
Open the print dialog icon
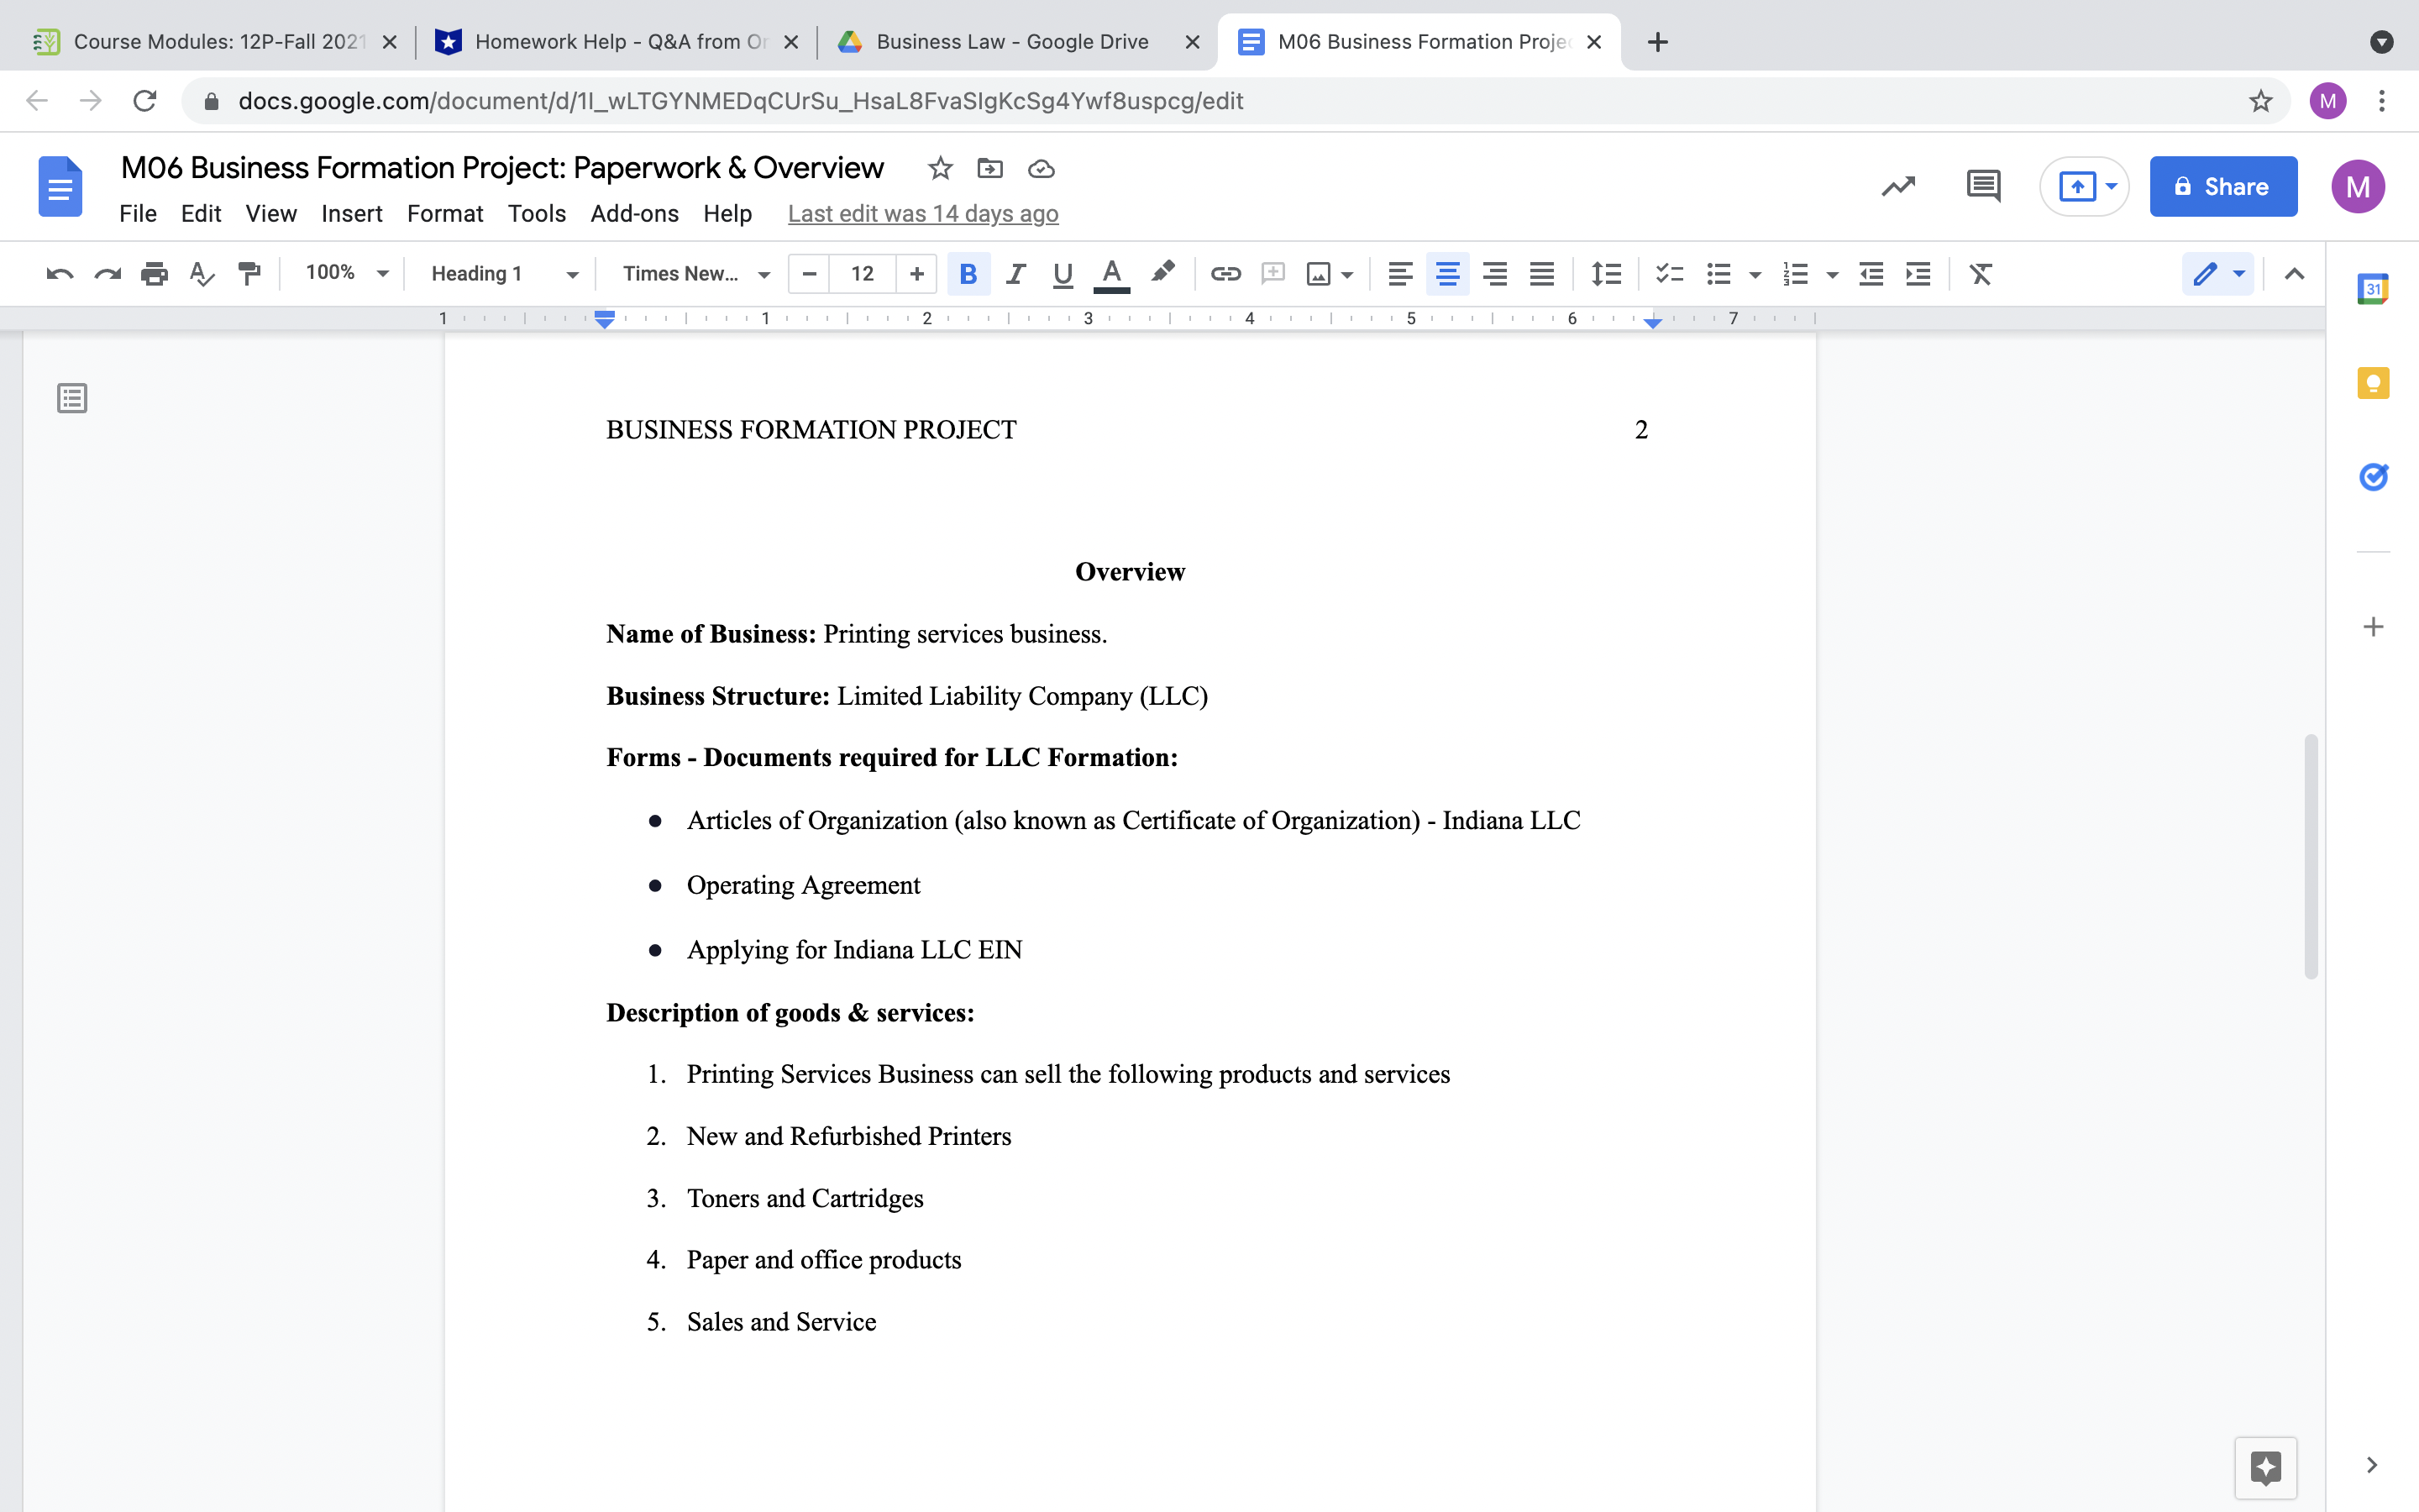click(x=155, y=273)
